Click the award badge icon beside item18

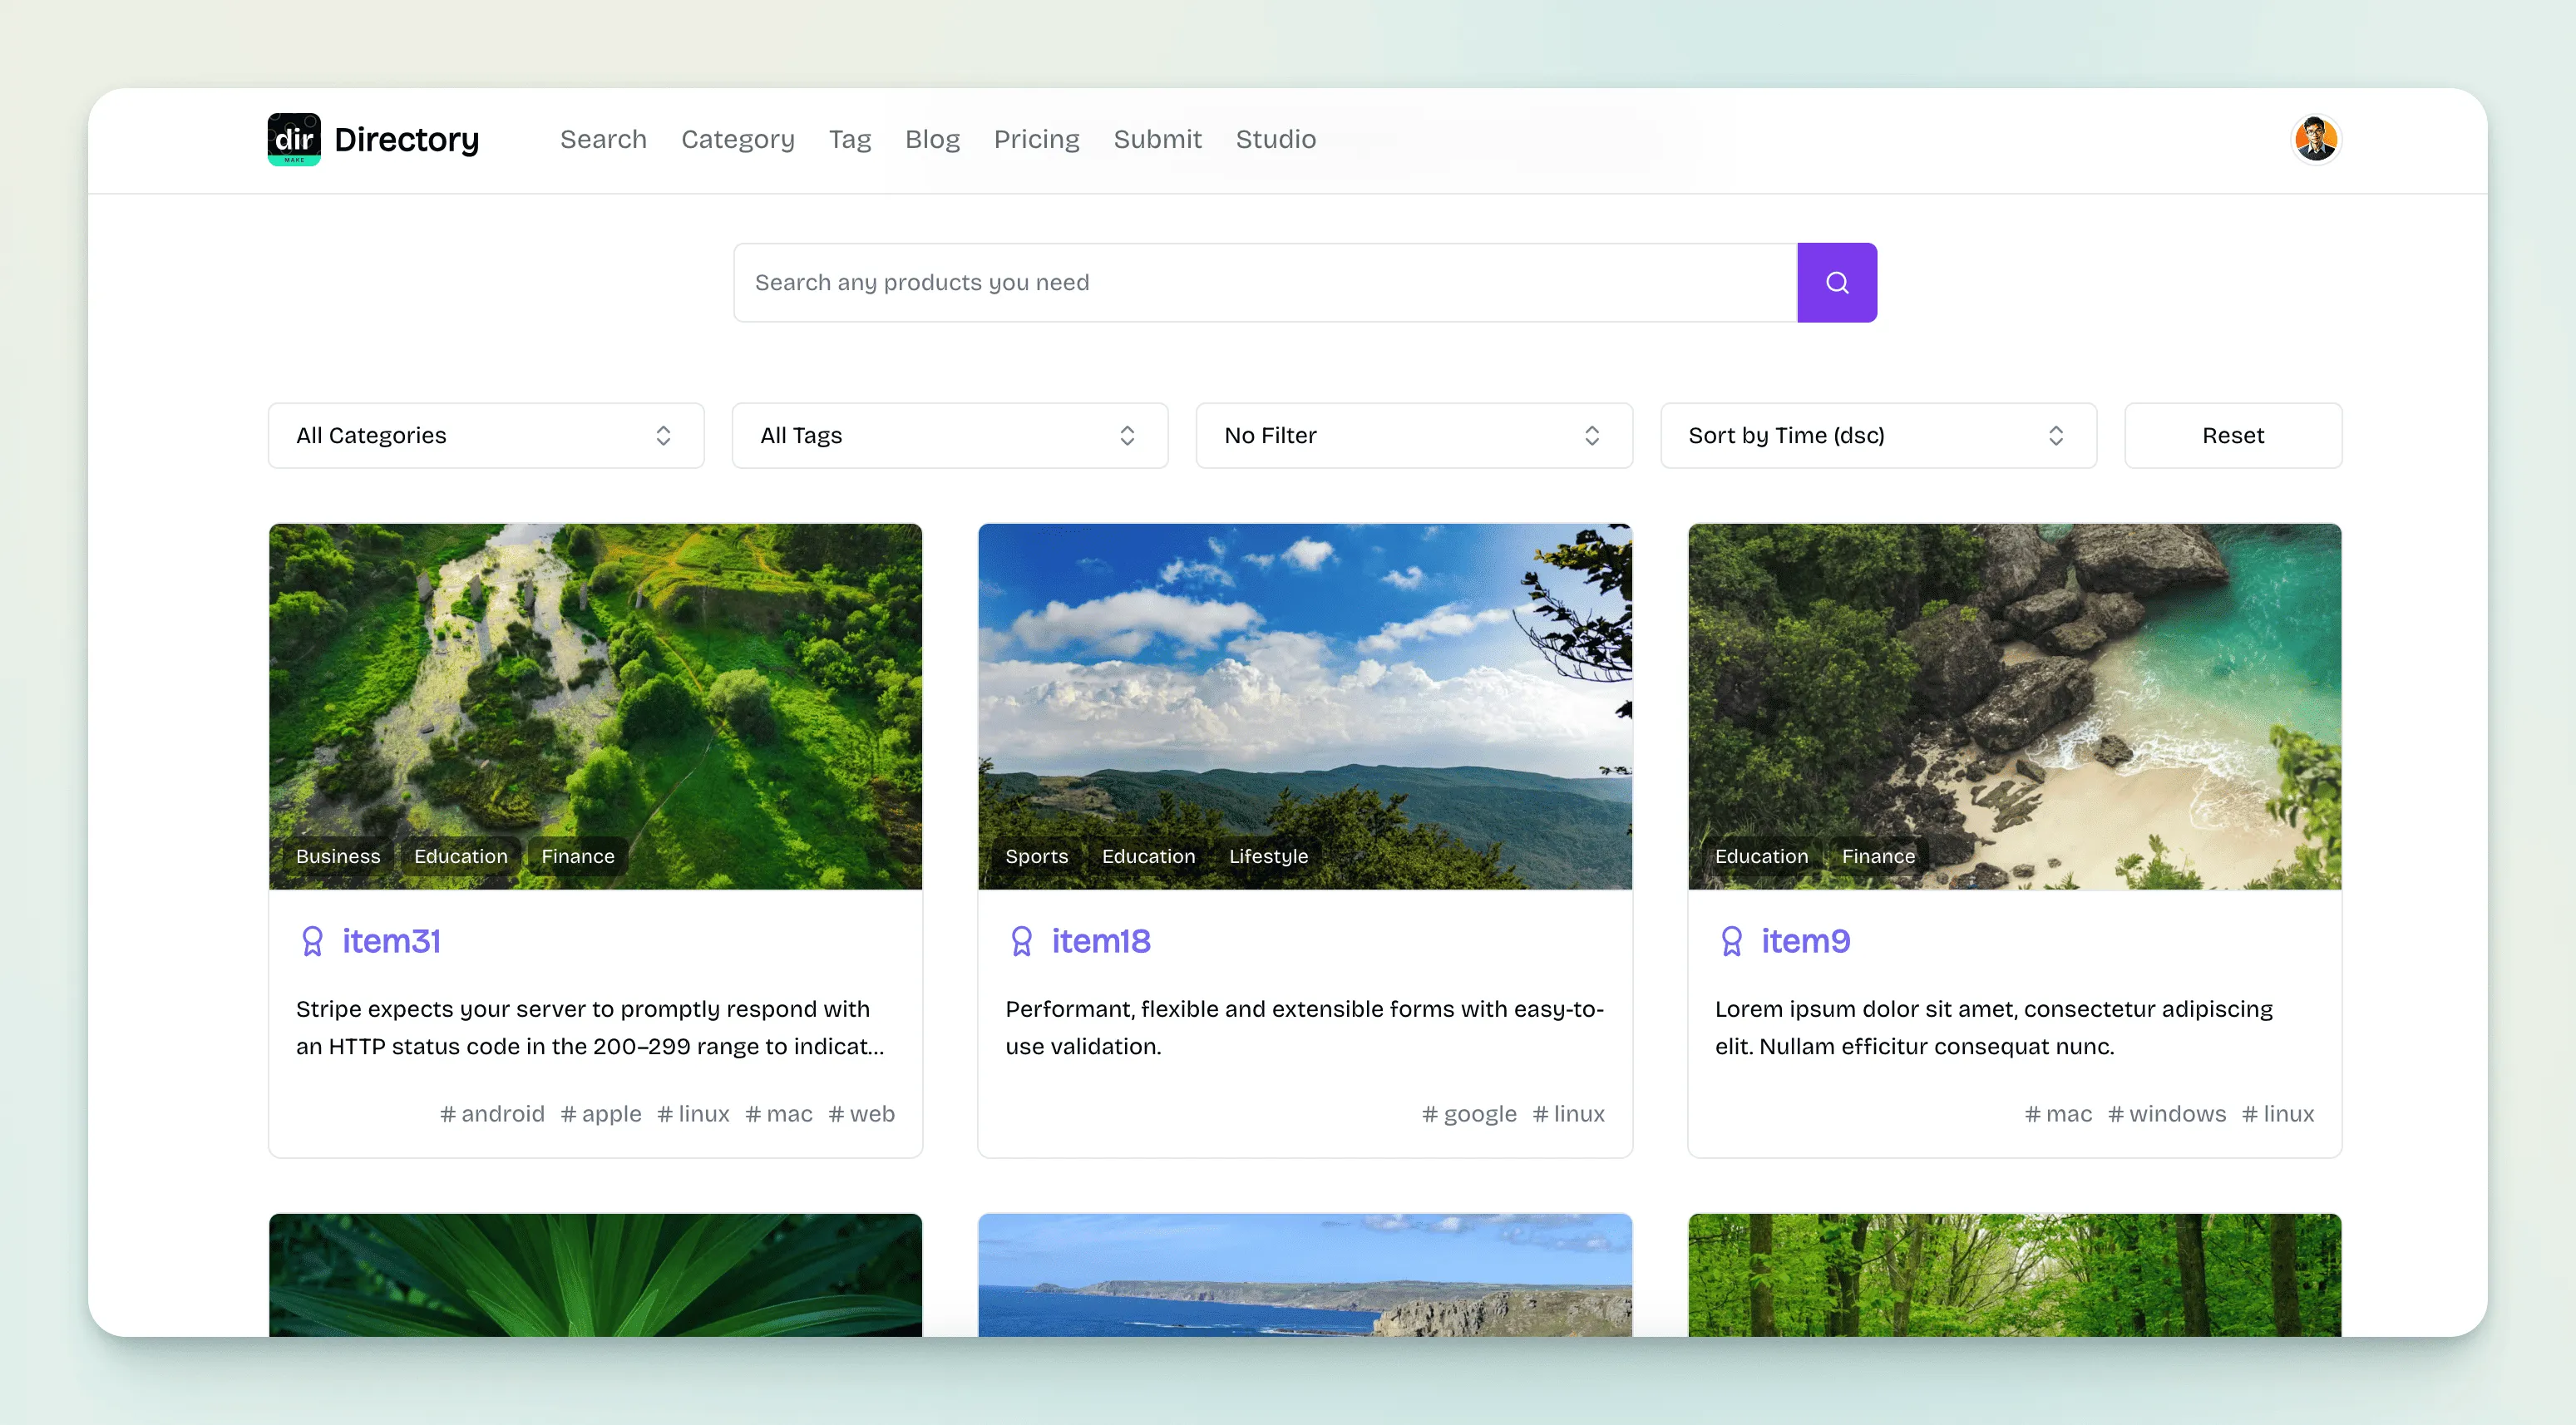pos(1021,941)
